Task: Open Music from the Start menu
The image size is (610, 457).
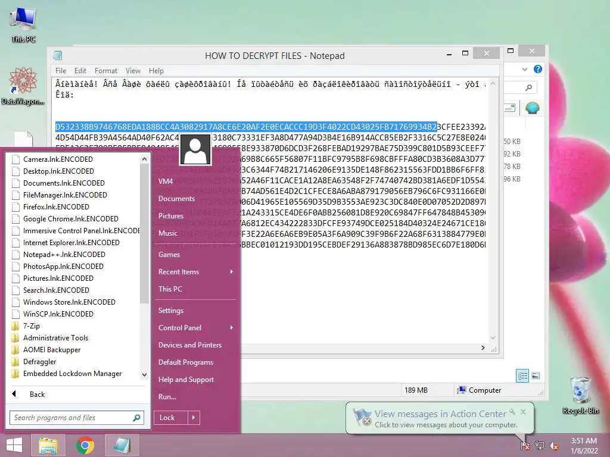Action: click(x=167, y=233)
